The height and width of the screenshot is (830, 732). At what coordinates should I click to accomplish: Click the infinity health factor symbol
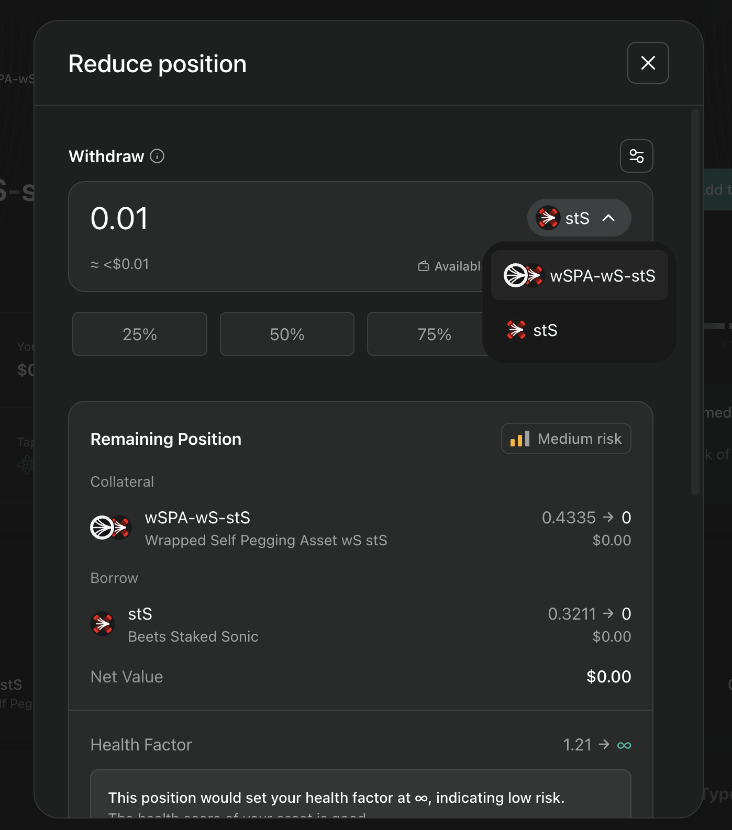[624, 745]
